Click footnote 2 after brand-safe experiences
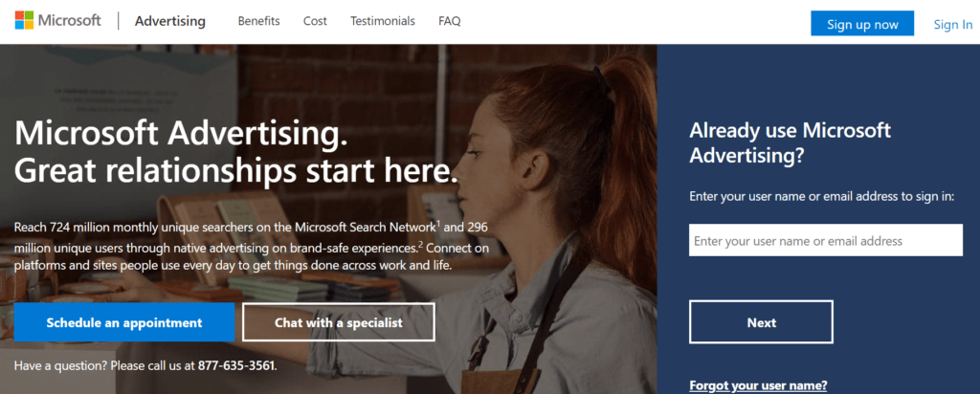 pyautogui.click(x=421, y=244)
